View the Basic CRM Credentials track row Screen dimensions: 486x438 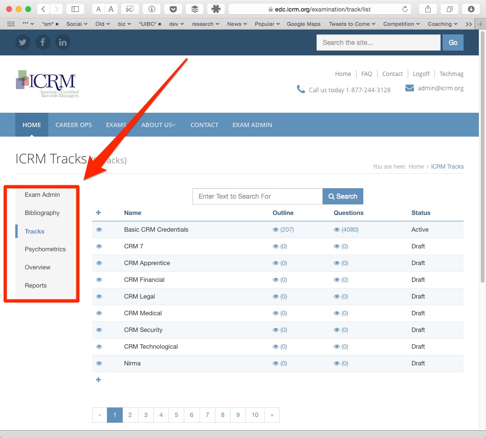click(99, 230)
